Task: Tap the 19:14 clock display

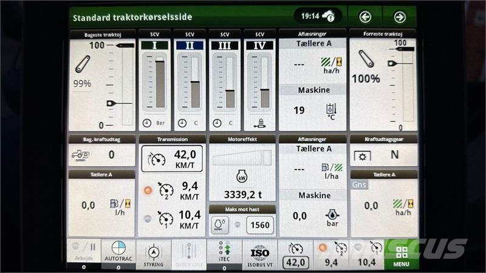Action: (x=310, y=16)
